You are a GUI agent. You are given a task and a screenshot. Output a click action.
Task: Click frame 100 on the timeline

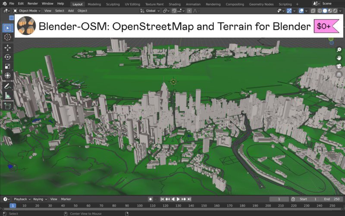pyautogui.click(x=140, y=206)
